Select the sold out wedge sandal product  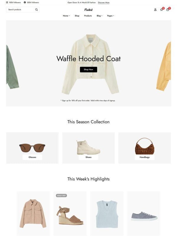pyautogui.click(x=70, y=213)
